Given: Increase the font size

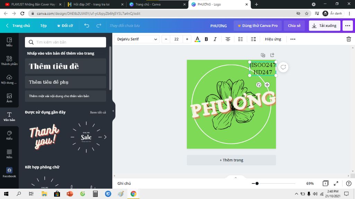Looking at the screenshot, I should pyautogui.click(x=187, y=39).
